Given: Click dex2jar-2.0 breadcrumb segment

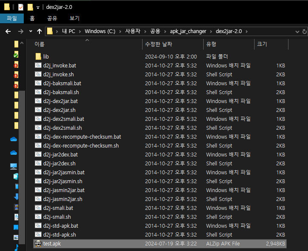Looking at the screenshot, I should pos(229,31).
